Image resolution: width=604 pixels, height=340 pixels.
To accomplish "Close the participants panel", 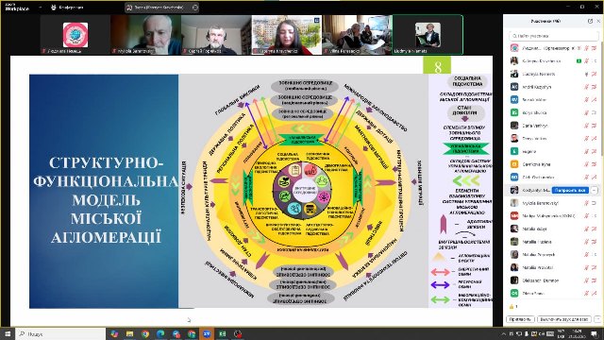I will click(x=599, y=21).
